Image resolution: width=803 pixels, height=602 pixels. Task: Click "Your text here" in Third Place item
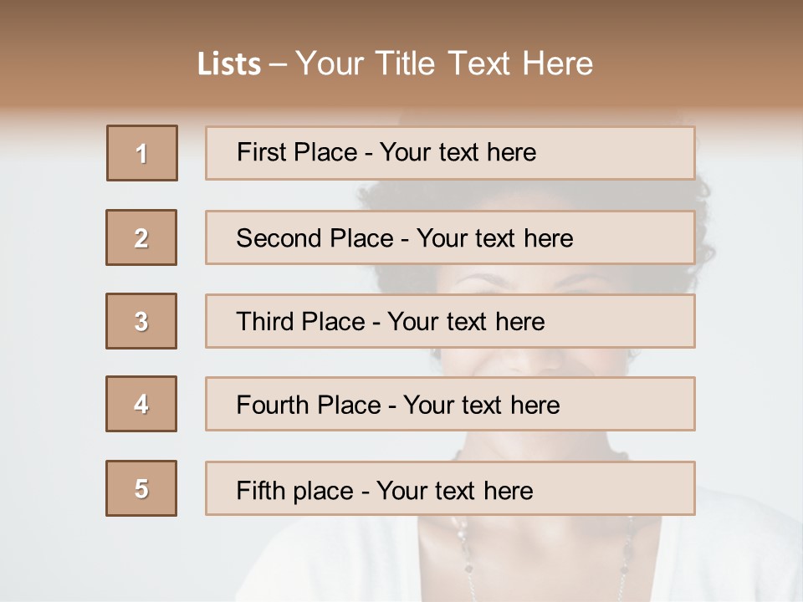pos(466,322)
